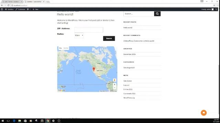This screenshot has width=220, height=123.
Task: Close the Add Themes browser tab
Action: click(x=22, y=2)
